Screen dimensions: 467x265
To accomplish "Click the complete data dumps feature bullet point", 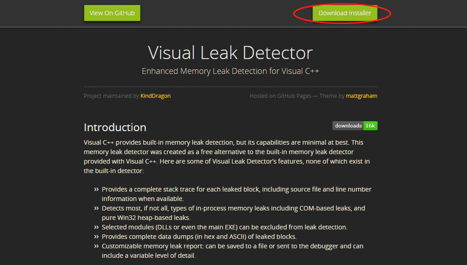I will pos(199,236).
